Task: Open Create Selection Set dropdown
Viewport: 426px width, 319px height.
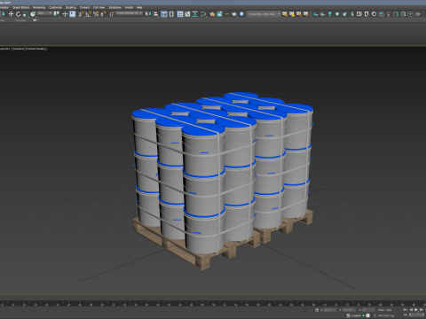Action: click(x=129, y=13)
